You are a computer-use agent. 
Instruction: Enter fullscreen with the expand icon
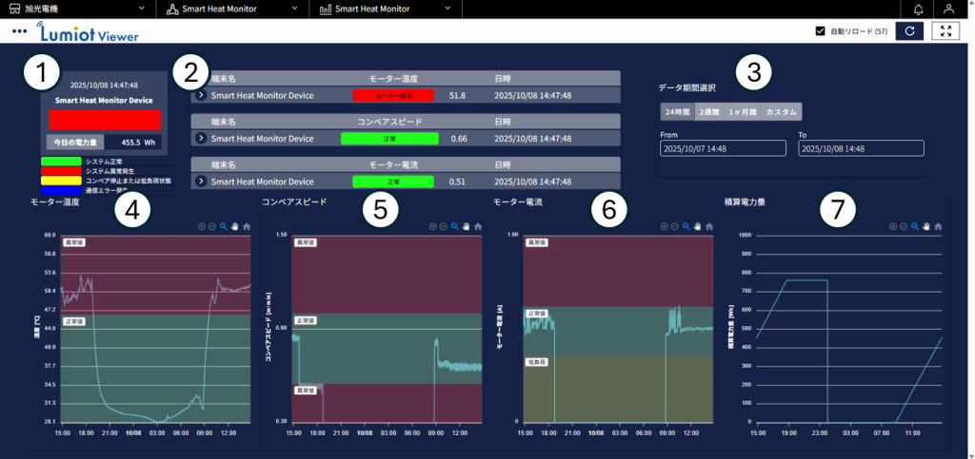coord(945,31)
